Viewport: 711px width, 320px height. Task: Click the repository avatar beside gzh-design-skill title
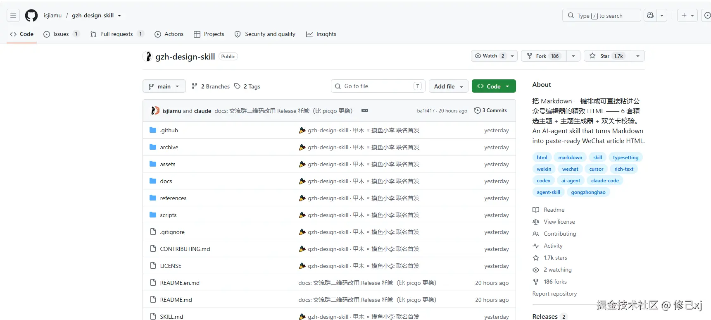[147, 57]
